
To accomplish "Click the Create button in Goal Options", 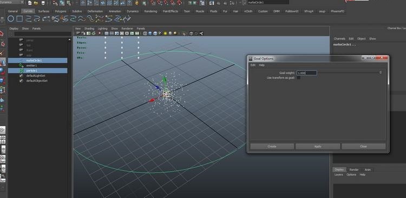I will 272,146.
